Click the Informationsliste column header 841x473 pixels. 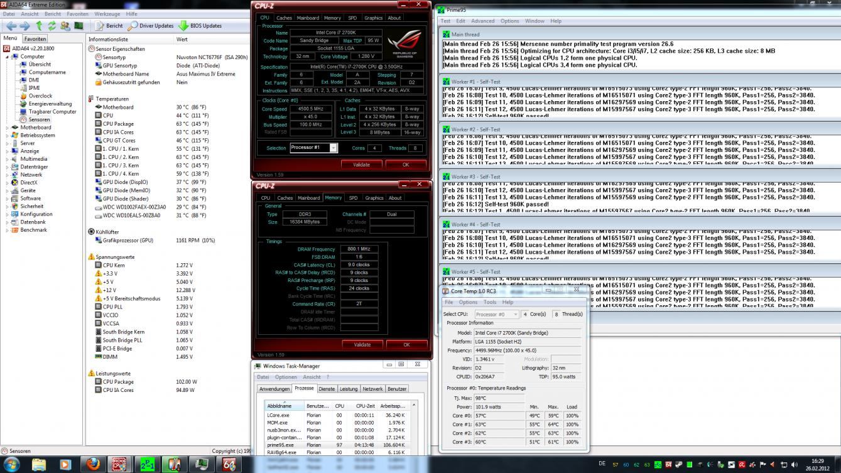(x=108, y=39)
